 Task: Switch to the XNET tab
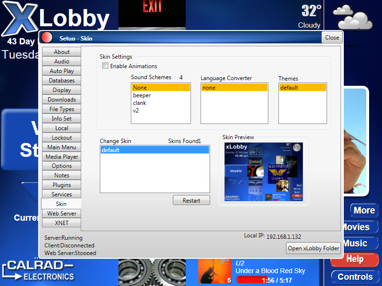point(62,223)
